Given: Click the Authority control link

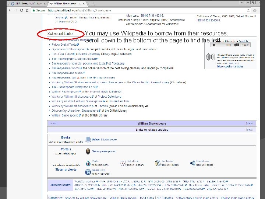Looking at the screenshot, I should 61,185.
